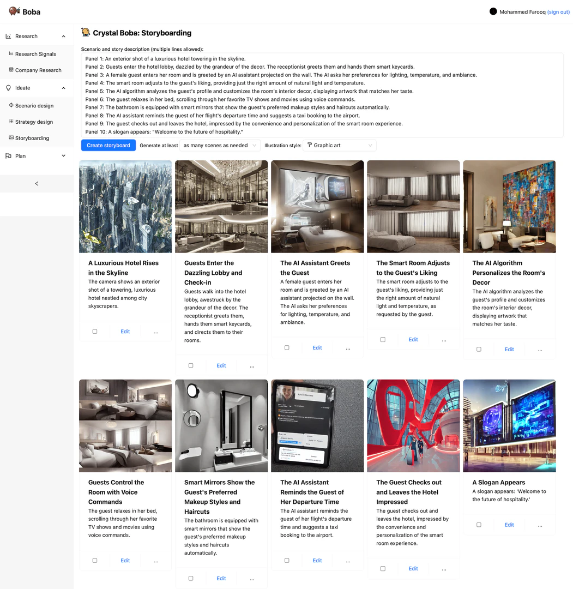Collapse the Research section chevron
This screenshot has height=589, width=573.
63,35
